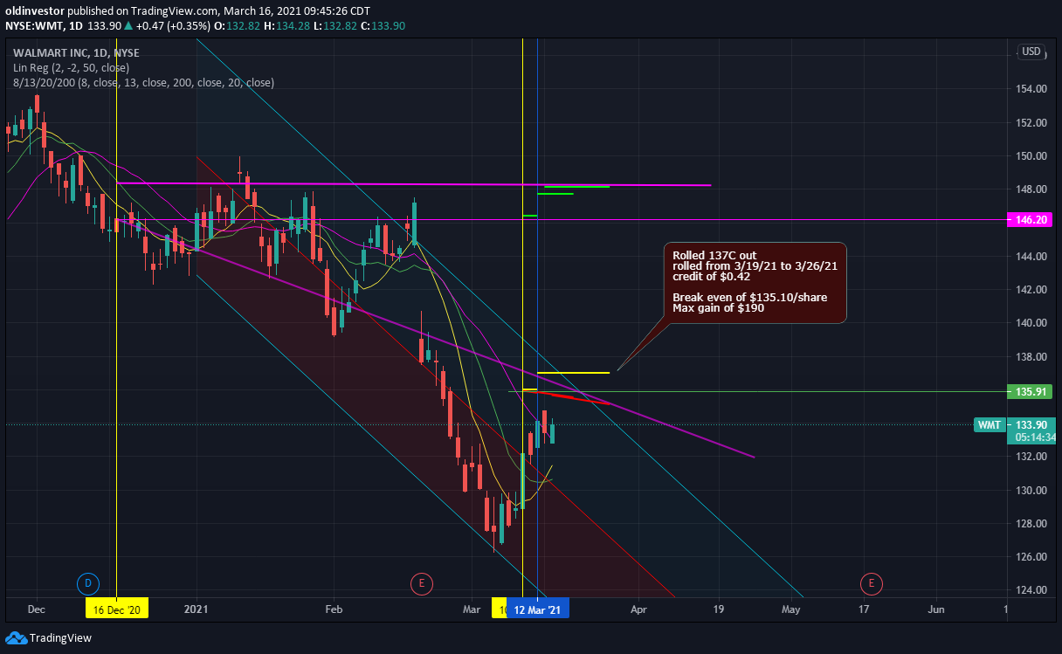Image resolution: width=1062 pixels, height=654 pixels.
Task: Click the 135.91 green price label
Action: pos(1031,391)
